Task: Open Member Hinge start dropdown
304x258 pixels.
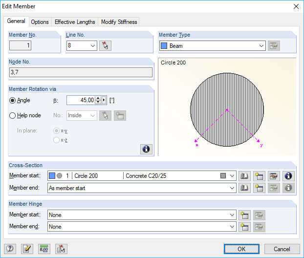Action: (x=232, y=215)
